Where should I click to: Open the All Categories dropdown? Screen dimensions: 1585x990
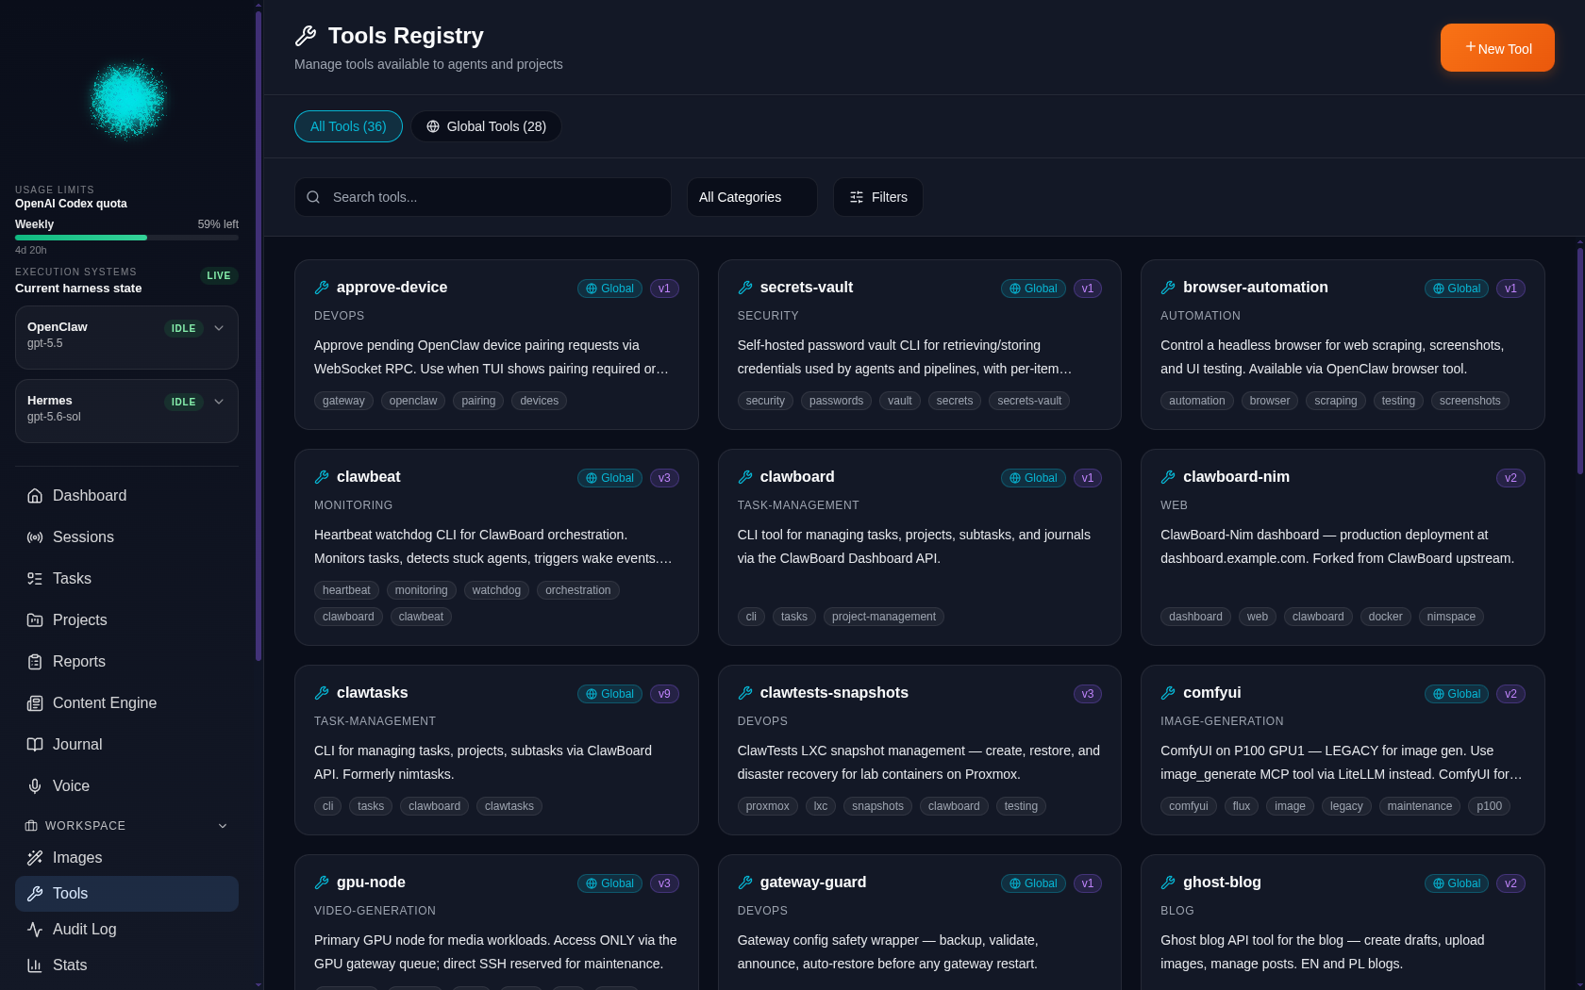click(x=752, y=197)
